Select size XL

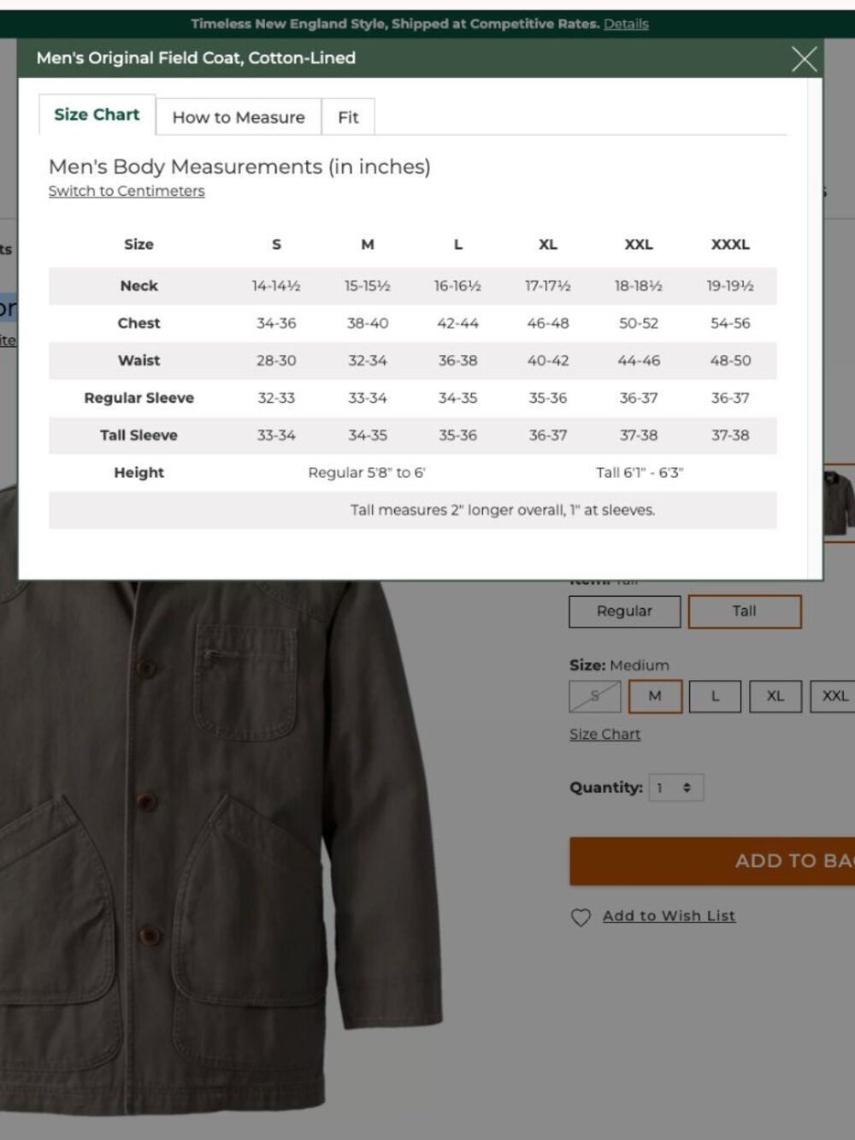point(775,696)
